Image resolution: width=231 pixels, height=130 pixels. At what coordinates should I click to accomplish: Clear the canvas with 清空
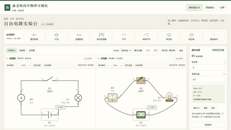click(181, 51)
